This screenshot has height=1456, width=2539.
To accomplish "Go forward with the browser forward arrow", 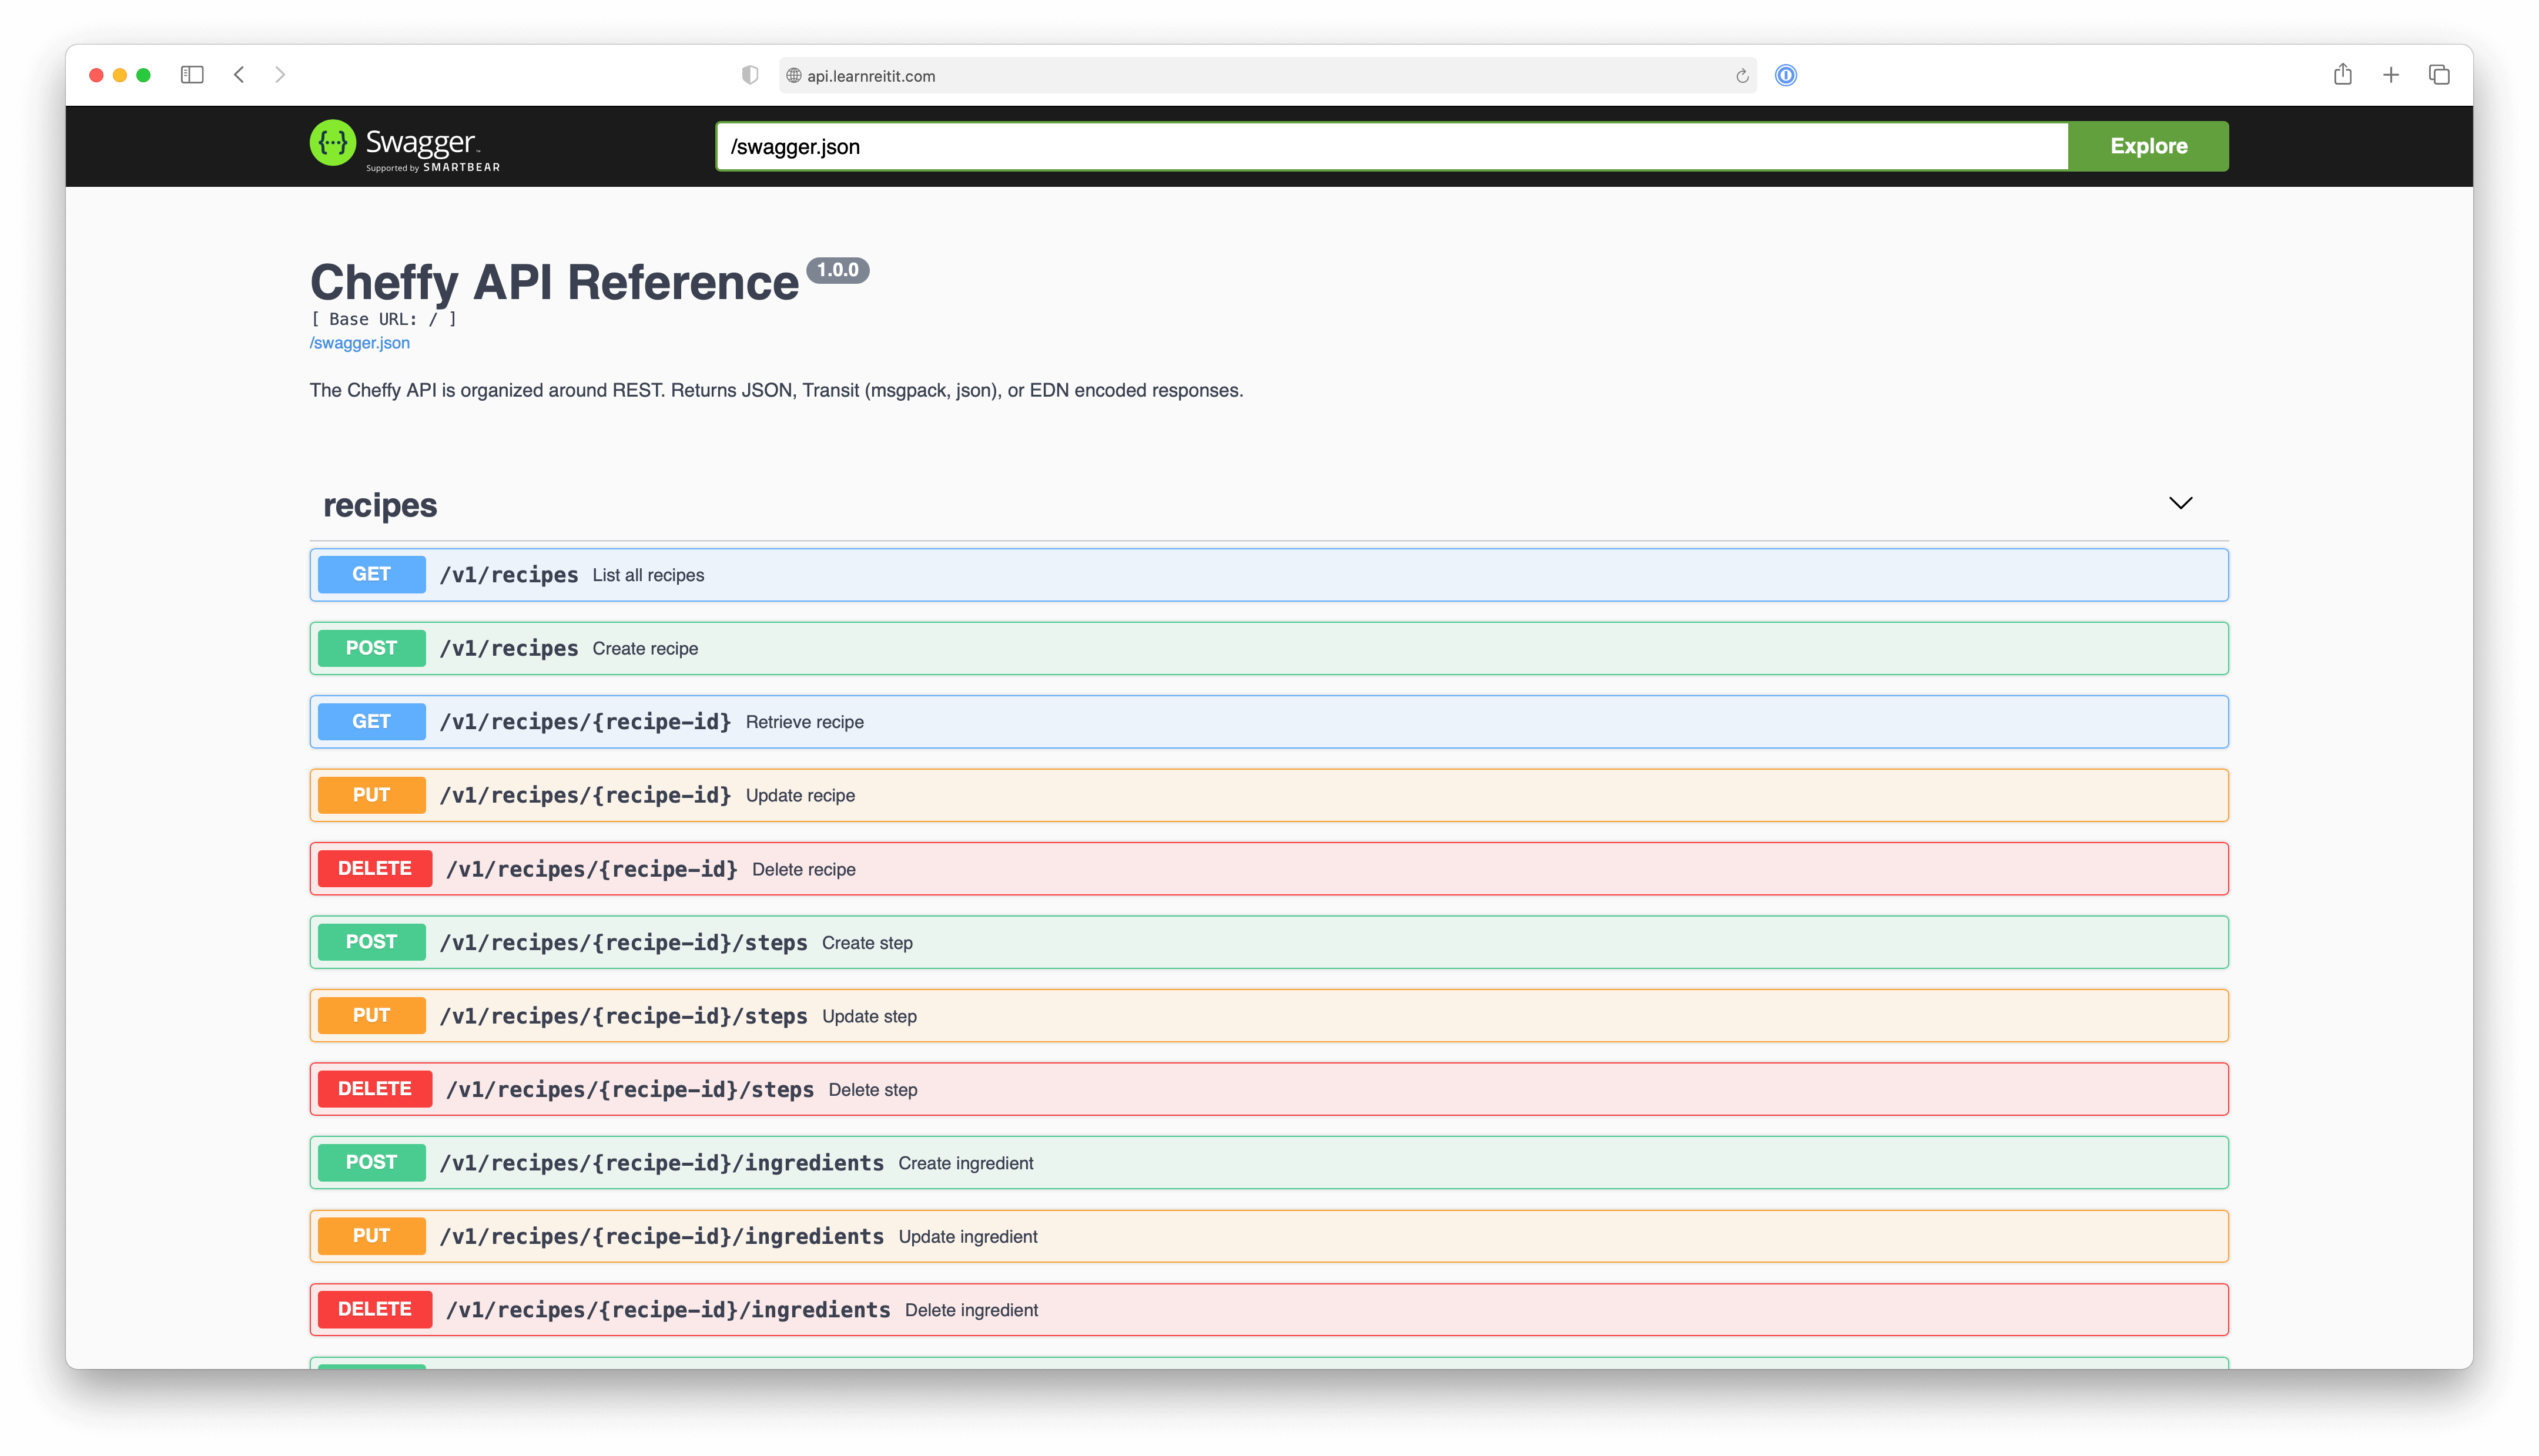I will pos(280,75).
